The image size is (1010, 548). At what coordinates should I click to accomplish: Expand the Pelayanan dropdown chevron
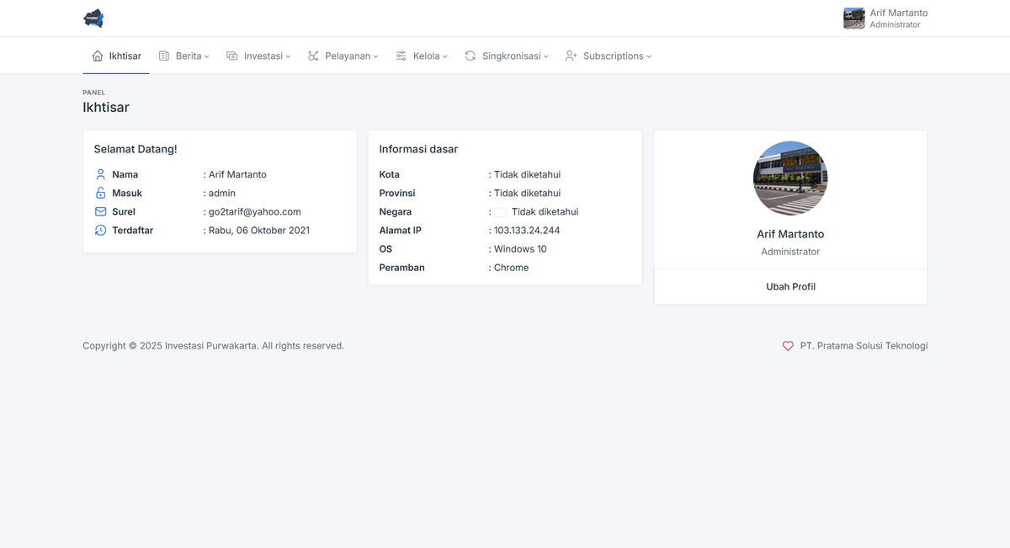(376, 56)
